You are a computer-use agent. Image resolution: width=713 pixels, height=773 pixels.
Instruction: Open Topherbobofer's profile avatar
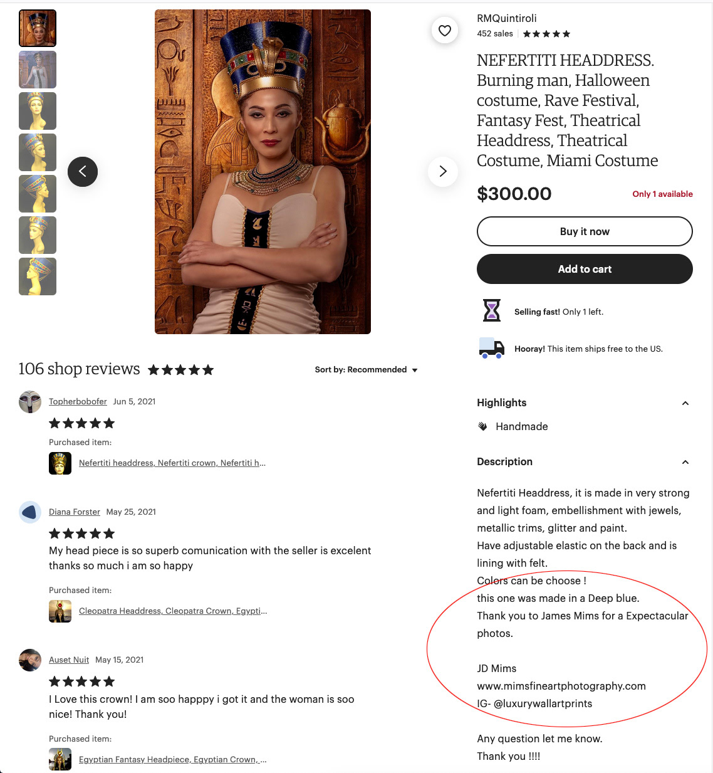coord(30,402)
